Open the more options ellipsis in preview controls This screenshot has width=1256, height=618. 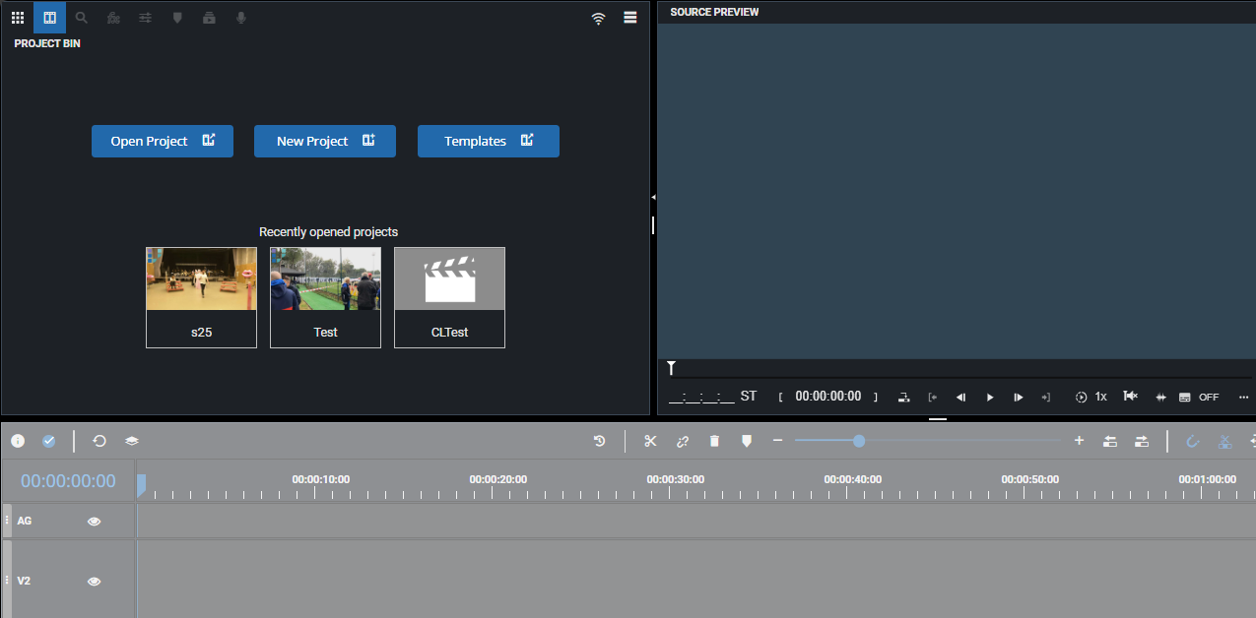pos(1242,397)
